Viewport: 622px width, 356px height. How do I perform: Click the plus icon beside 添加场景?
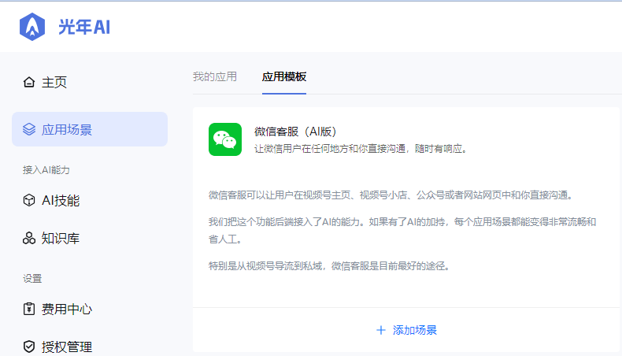tap(381, 330)
